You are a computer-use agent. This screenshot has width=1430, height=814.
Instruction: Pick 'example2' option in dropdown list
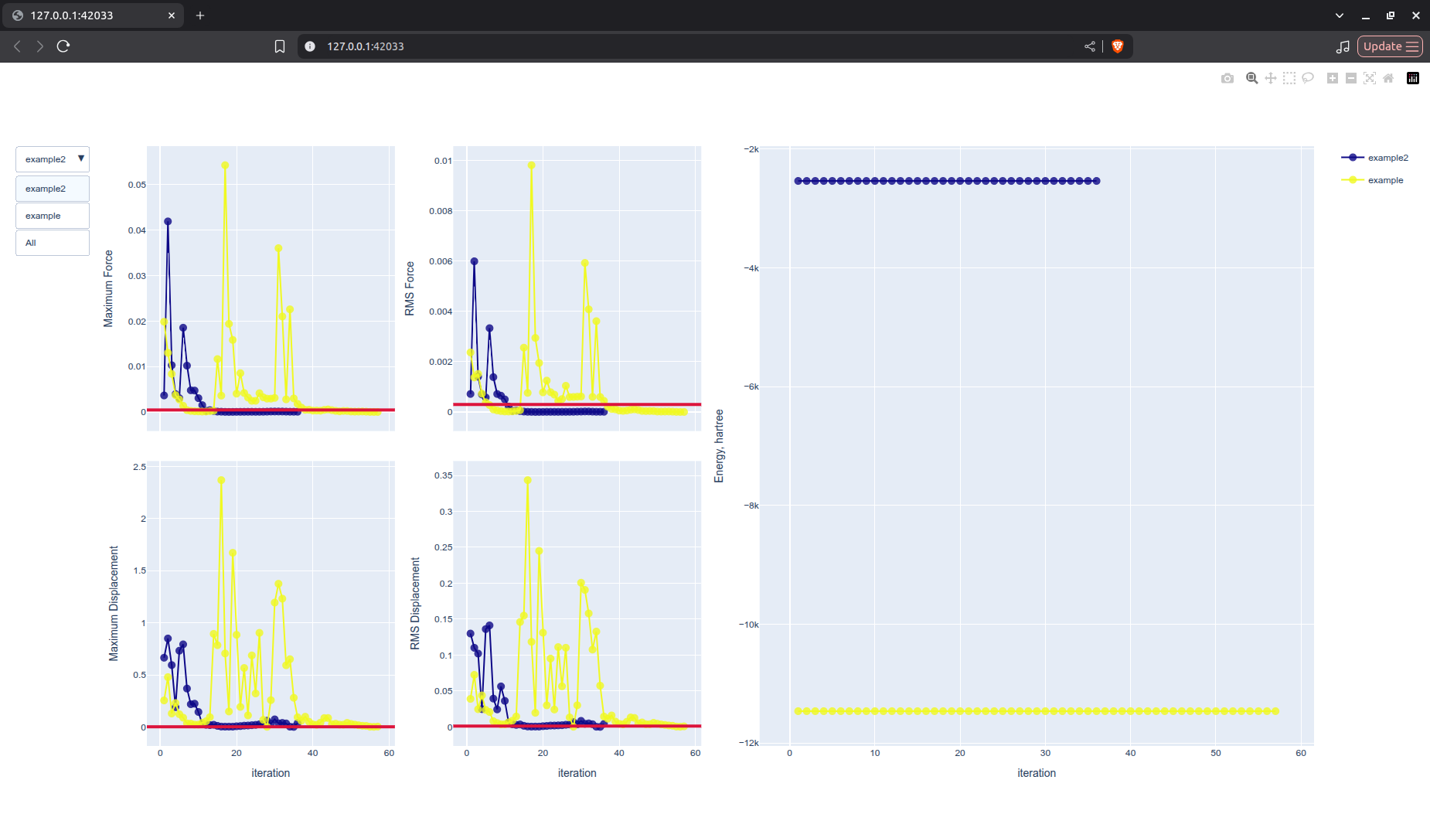point(53,189)
